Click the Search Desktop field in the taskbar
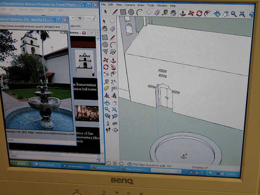 pyautogui.click(x=166, y=171)
